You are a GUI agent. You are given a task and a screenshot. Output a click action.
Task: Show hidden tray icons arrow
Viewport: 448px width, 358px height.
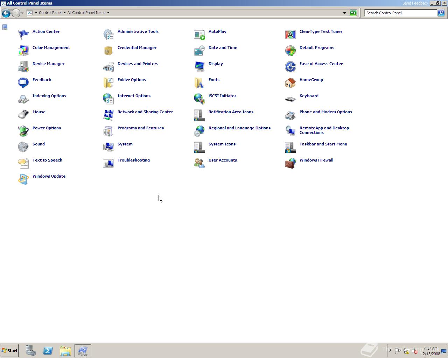[x=391, y=351]
